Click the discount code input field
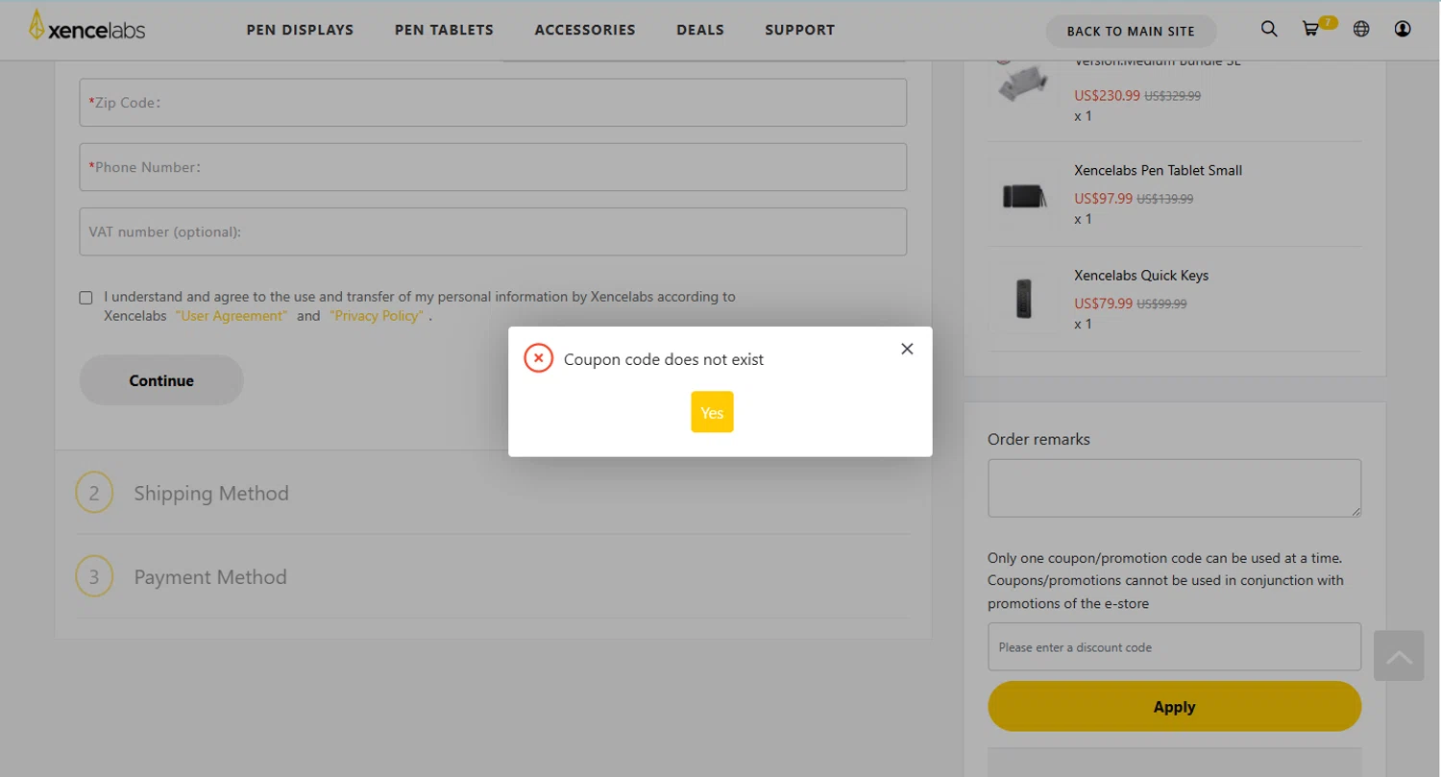Screen dimensions: 1441x777 tap(1174, 647)
